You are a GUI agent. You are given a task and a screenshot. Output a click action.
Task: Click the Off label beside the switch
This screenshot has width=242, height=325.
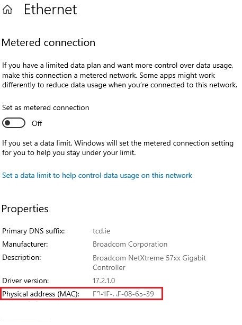(x=37, y=123)
